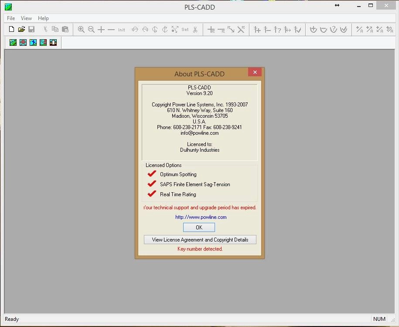
Task: Click the New file icon
Action: (11, 29)
